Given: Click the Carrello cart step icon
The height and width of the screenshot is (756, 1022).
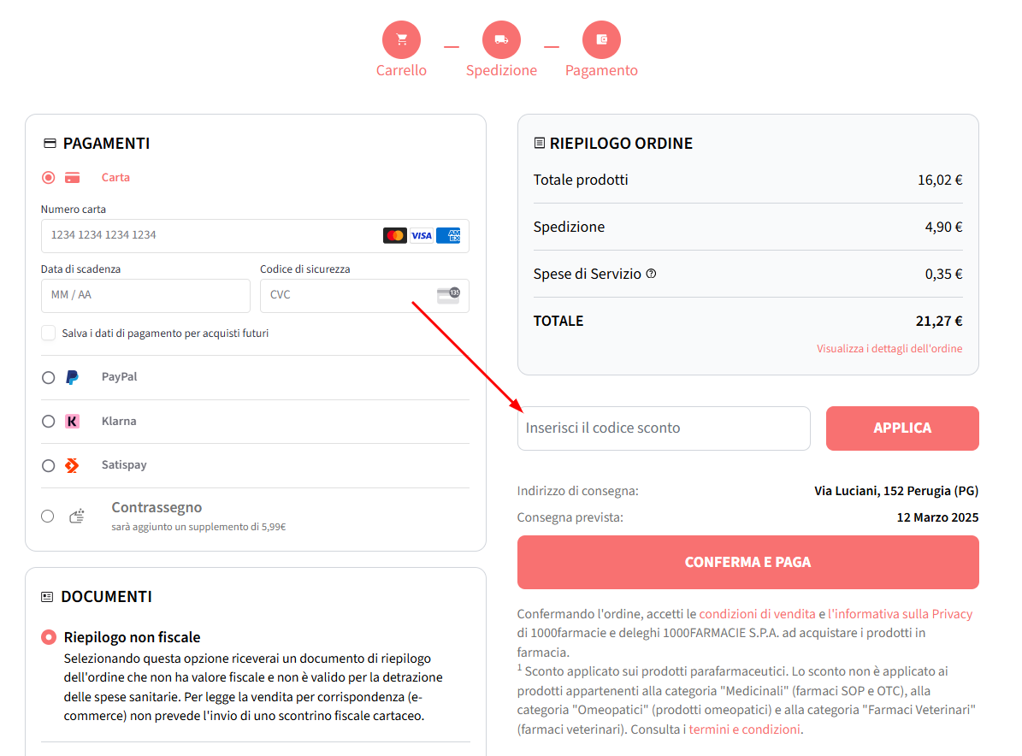Looking at the screenshot, I should pos(401,39).
